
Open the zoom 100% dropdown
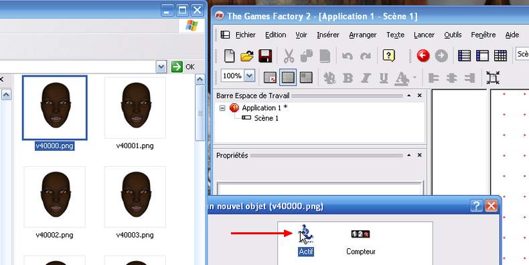[x=249, y=76]
